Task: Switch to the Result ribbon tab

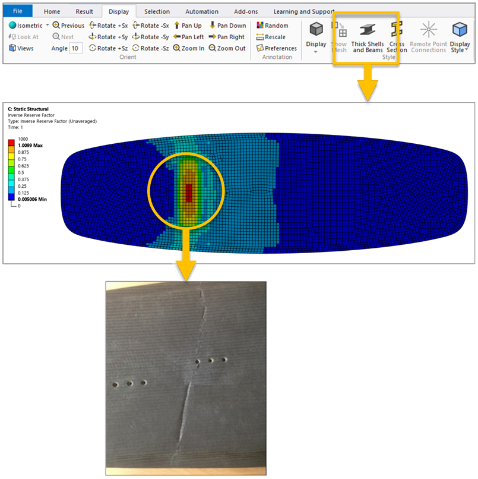Action: point(84,12)
